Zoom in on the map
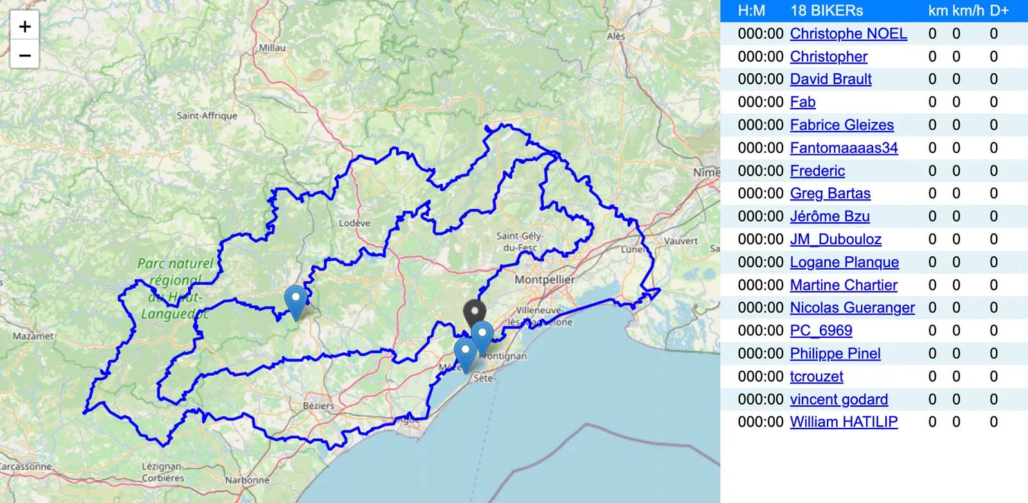1028x503 pixels. pyautogui.click(x=24, y=26)
